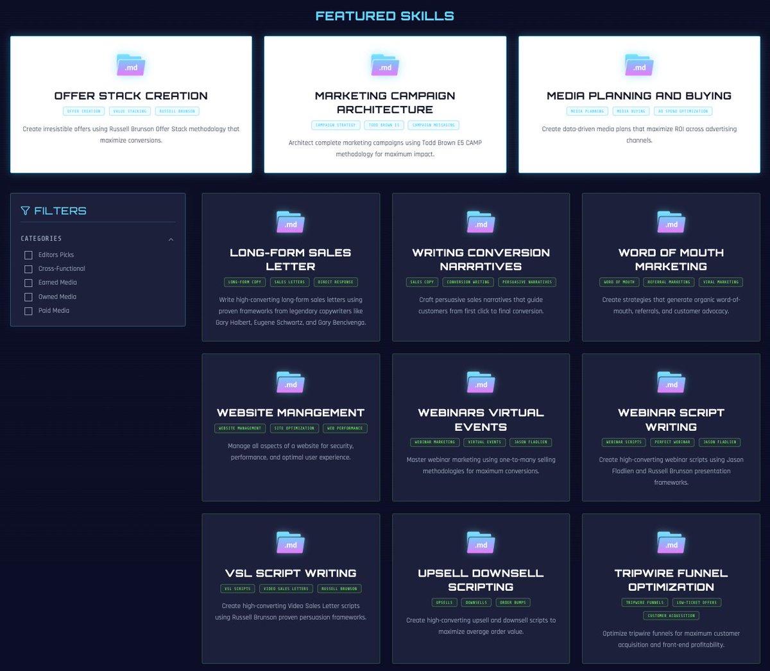Open the Writing Conversion Narratives title
This screenshot has width=770, height=671.
[x=481, y=259]
